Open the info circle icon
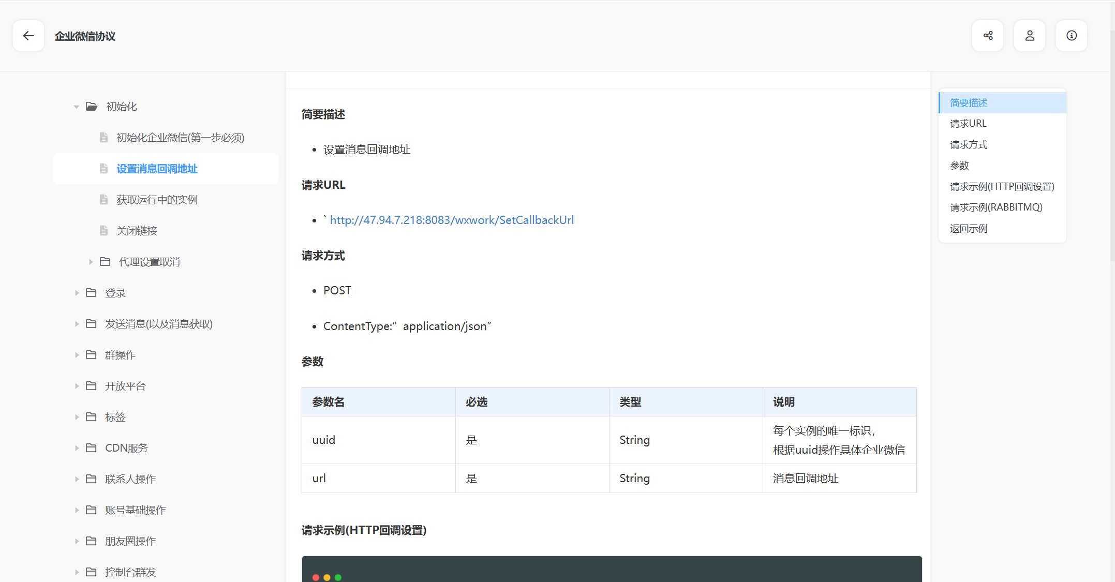 pos(1072,36)
